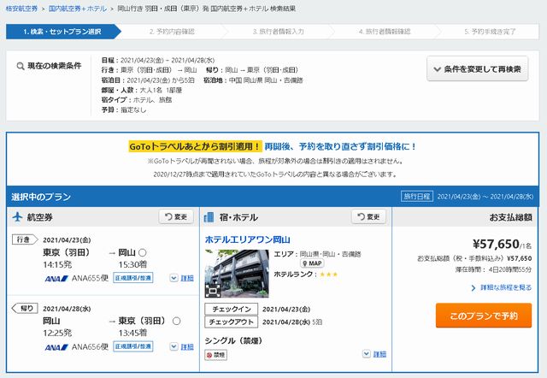The height and width of the screenshot is (378, 547).
Task: Click the hotel rank star rating
Action: (328, 275)
